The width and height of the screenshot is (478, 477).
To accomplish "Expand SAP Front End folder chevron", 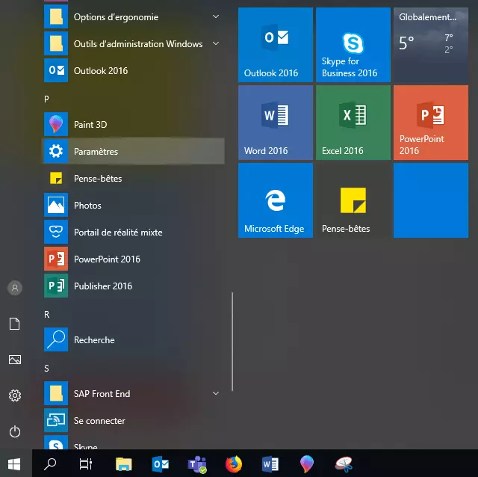I will coord(216,393).
